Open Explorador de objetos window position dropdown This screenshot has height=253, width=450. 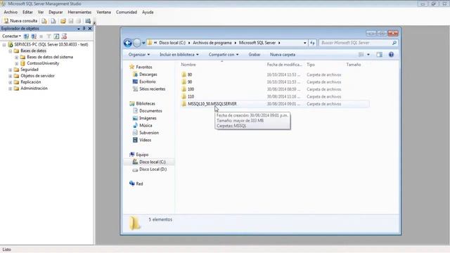point(78,29)
